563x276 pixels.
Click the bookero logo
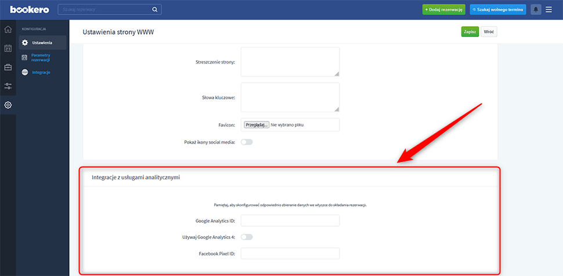pyautogui.click(x=30, y=10)
